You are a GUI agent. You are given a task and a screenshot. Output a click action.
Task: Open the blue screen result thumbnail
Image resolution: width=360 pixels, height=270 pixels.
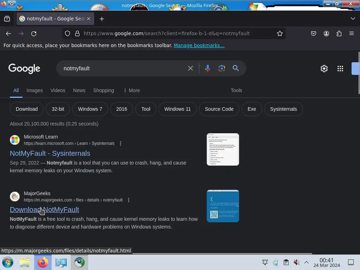pos(223,206)
